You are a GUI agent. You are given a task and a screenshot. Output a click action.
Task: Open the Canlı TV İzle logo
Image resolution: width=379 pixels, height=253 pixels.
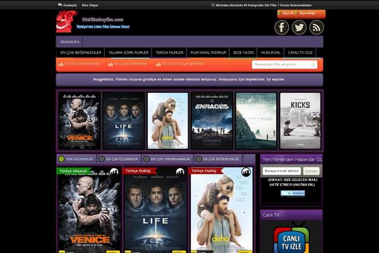[291, 238]
